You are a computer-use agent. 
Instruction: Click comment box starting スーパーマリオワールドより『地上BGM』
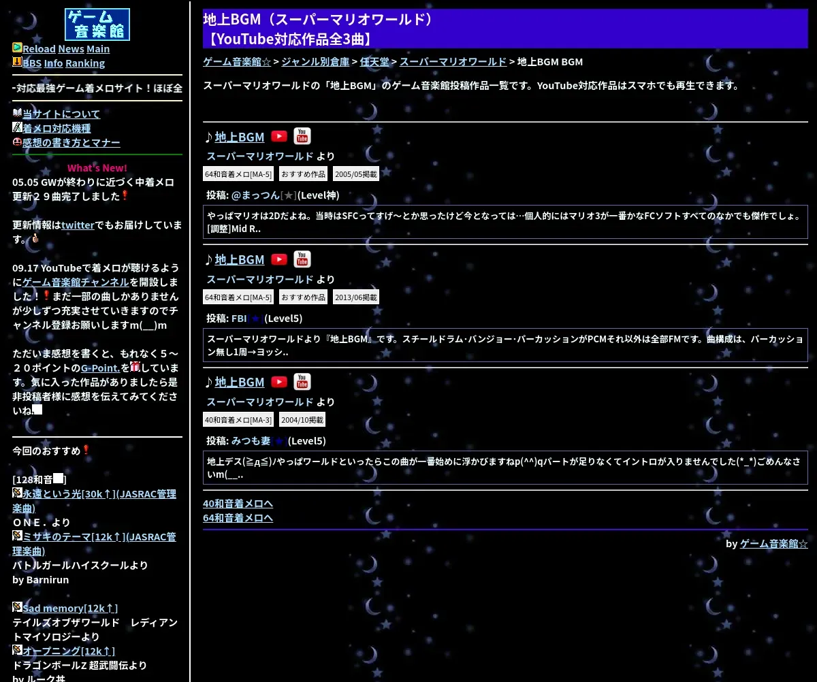[505, 344]
